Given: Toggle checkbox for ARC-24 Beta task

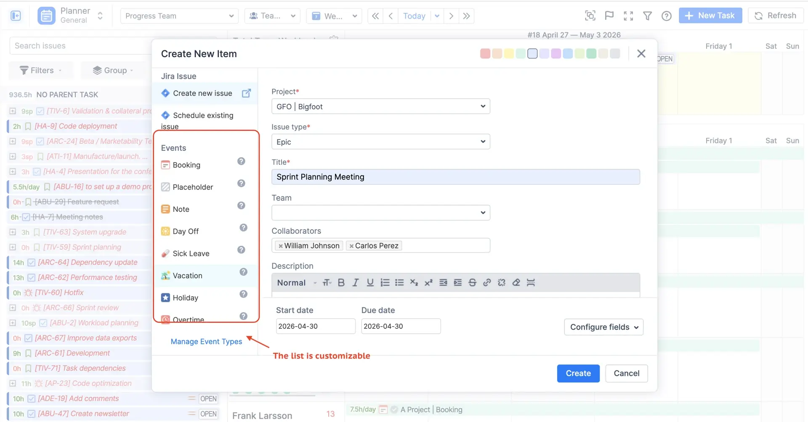Looking at the screenshot, I should pos(40,141).
